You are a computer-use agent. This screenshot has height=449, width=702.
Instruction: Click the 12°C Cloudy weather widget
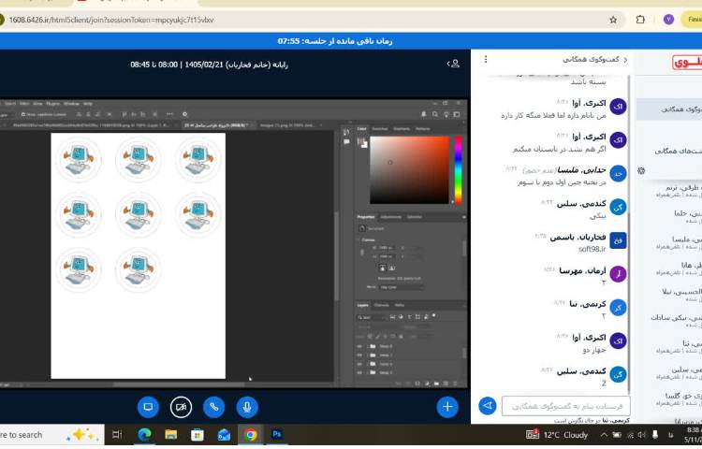(x=557, y=435)
